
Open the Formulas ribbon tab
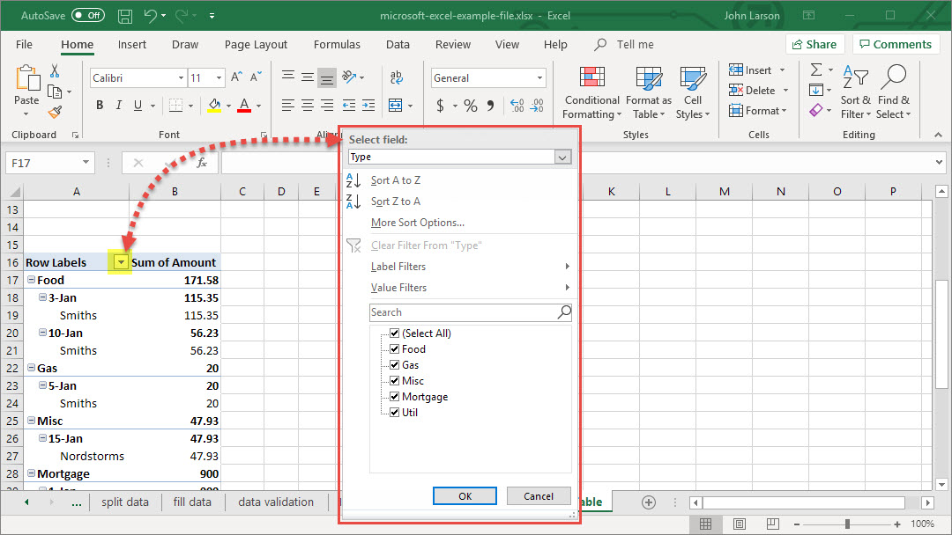pos(337,45)
